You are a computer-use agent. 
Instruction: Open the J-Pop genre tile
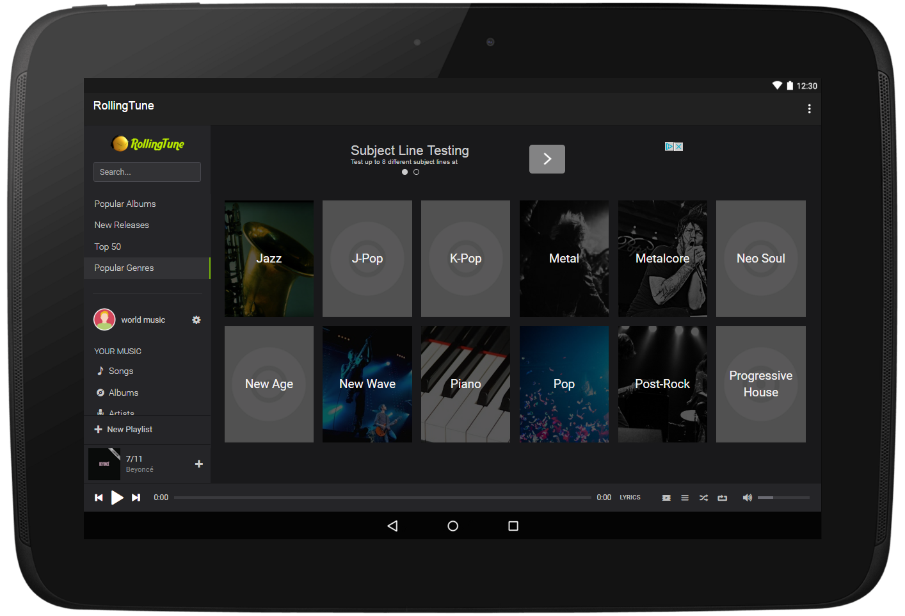367,259
